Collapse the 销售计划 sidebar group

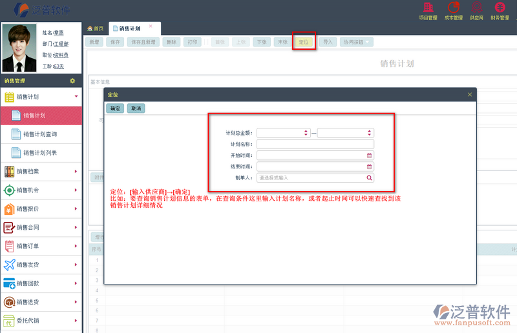pyautogui.click(x=76, y=97)
